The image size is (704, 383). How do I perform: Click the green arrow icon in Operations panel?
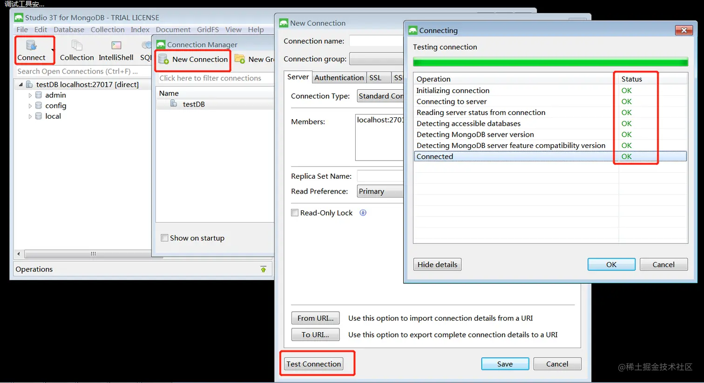click(264, 269)
